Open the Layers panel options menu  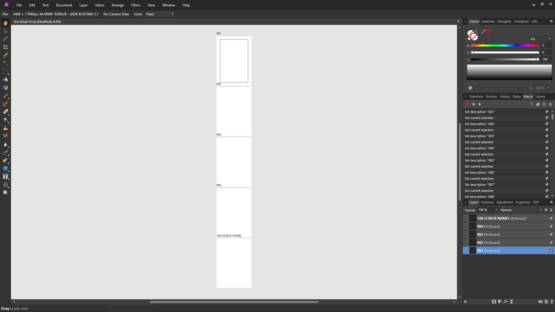tap(551, 202)
